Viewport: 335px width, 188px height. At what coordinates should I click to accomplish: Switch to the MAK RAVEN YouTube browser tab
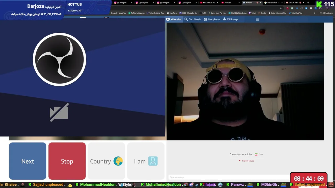click(x=209, y=3)
